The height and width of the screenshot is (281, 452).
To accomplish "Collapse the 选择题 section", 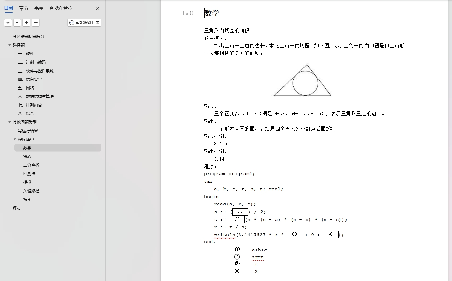I will pyautogui.click(x=10, y=45).
